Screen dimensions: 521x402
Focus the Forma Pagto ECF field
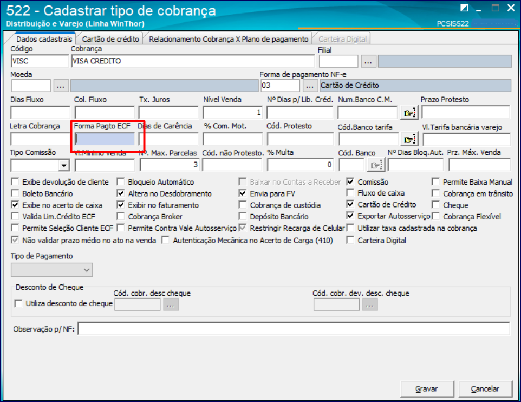(105, 139)
